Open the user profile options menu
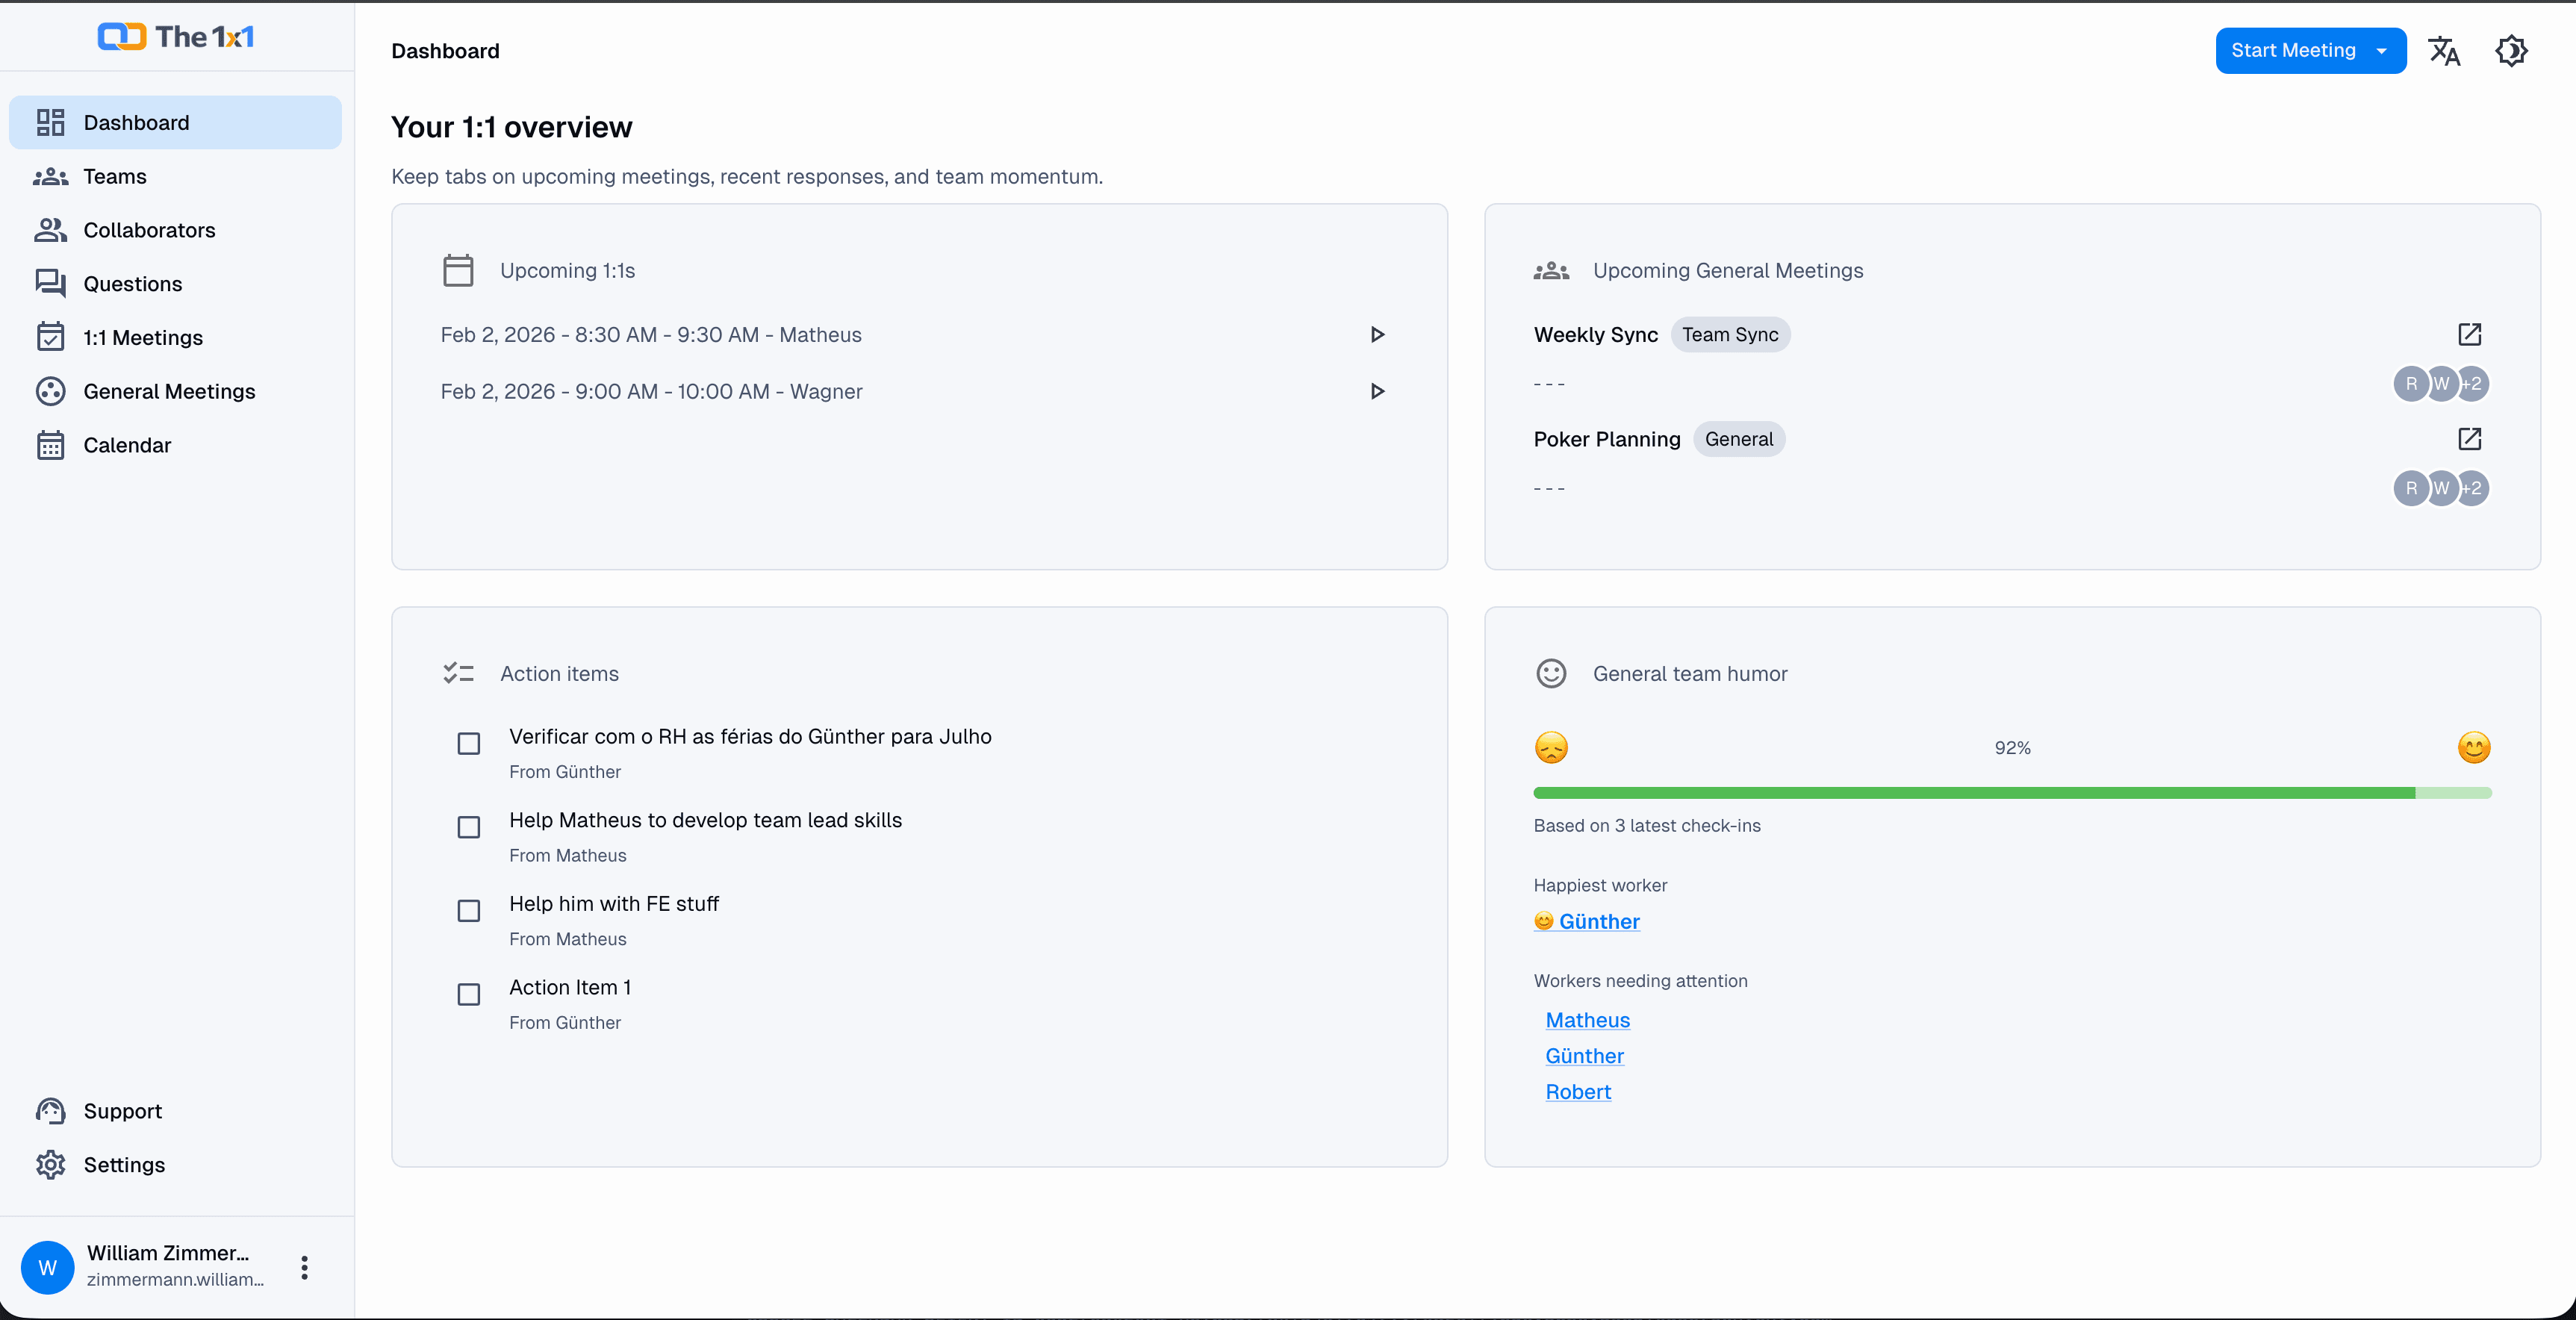Image resolution: width=2576 pixels, height=1320 pixels. pos(304,1267)
